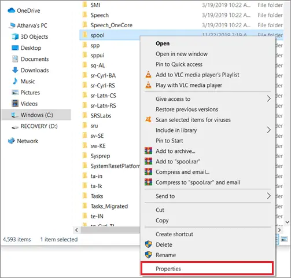This screenshot has width=291, height=278.
Task: Select the SRSLabs folder
Action: coord(101,116)
